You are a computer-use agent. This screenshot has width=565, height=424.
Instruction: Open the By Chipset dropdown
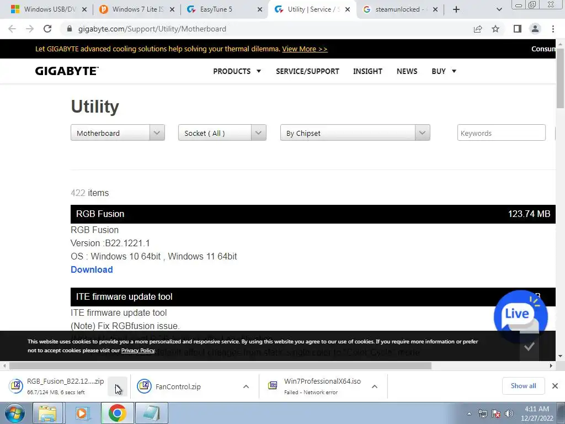tap(355, 132)
